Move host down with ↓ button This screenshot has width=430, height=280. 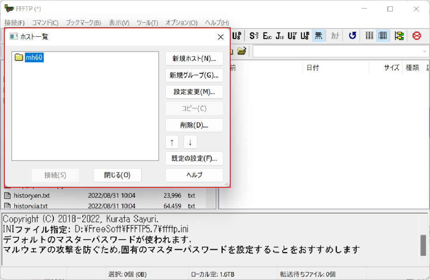[x=190, y=142]
